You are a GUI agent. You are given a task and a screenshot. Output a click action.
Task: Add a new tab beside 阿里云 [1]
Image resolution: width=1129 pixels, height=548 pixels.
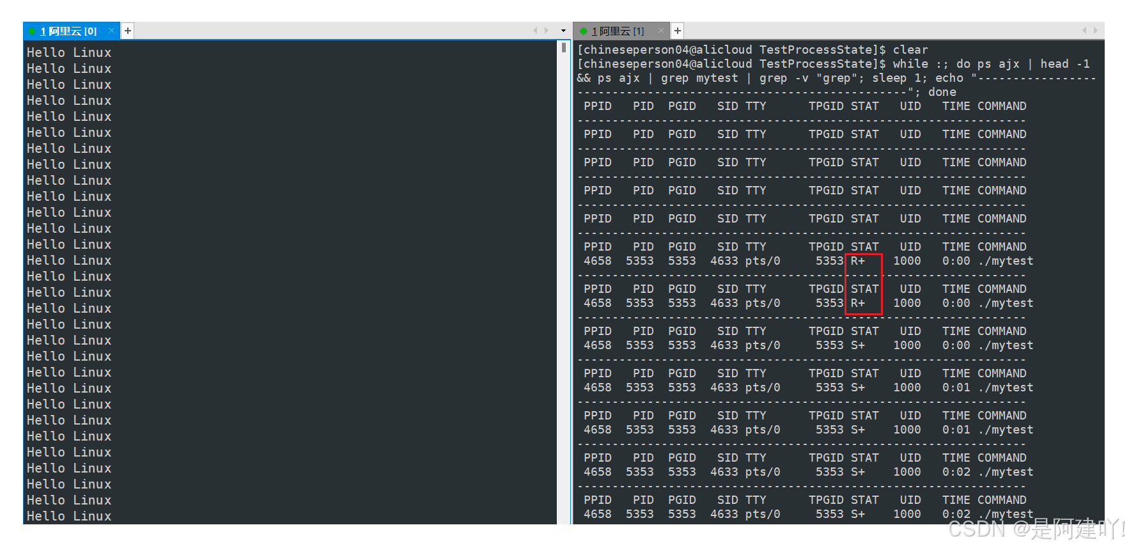(x=678, y=30)
